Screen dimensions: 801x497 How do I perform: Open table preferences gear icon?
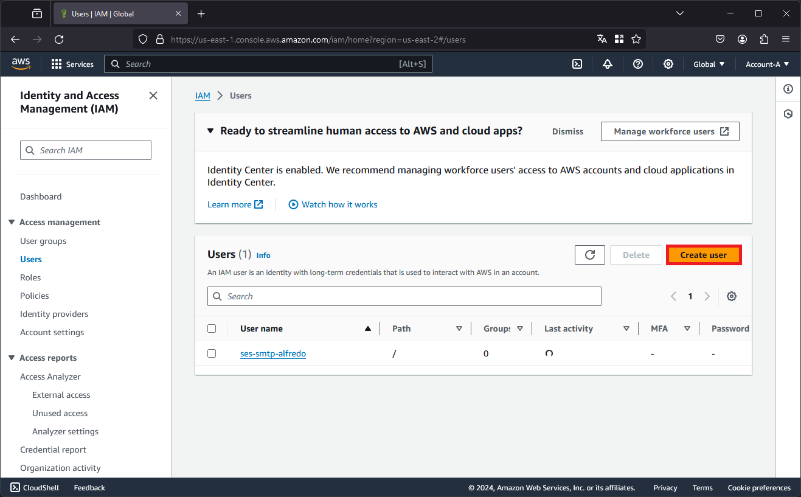tap(732, 296)
